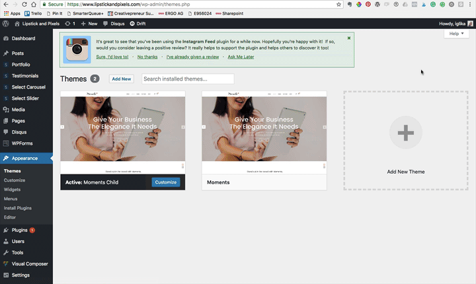Open Widgets submenu item
Image resolution: width=476 pixels, height=284 pixels.
(x=12, y=190)
